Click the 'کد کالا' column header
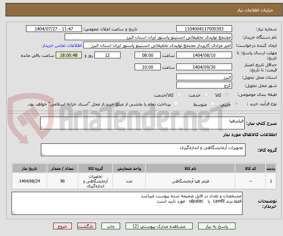Viewport: 283px width, 236px height. 250,168
